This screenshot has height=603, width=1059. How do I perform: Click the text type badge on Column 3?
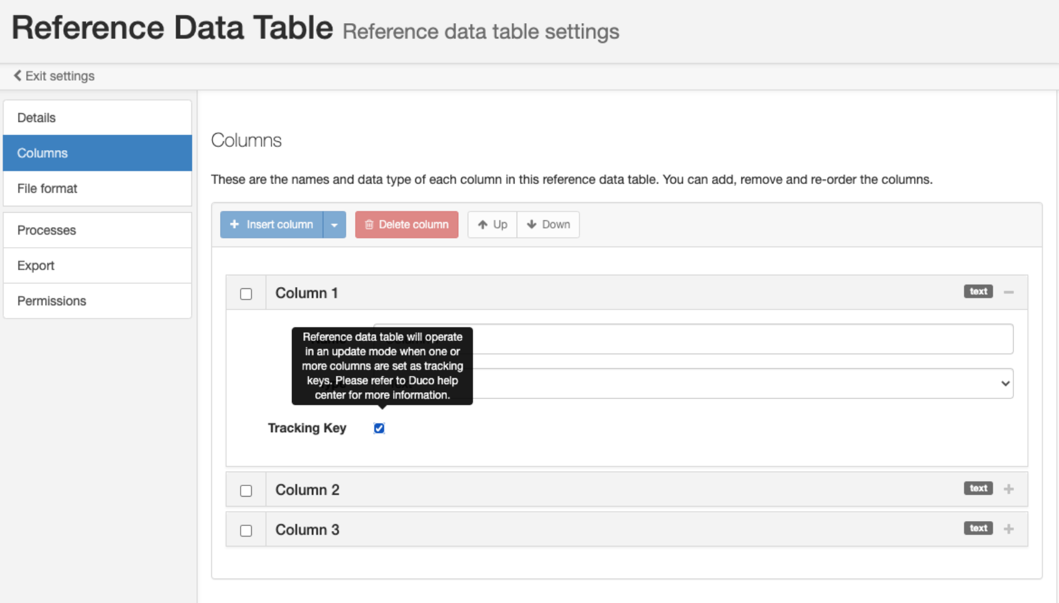pyautogui.click(x=978, y=529)
